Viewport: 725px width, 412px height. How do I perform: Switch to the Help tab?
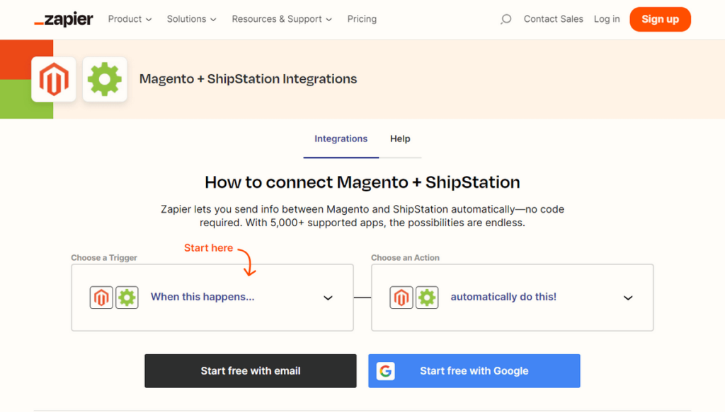[x=400, y=139]
